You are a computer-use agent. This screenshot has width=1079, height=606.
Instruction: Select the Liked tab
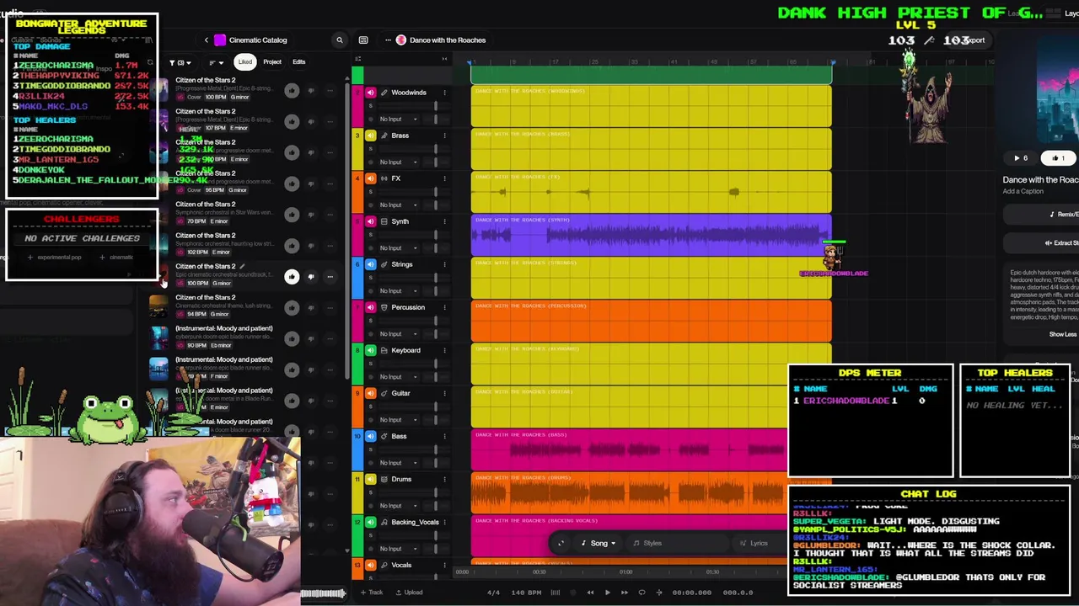click(244, 61)
